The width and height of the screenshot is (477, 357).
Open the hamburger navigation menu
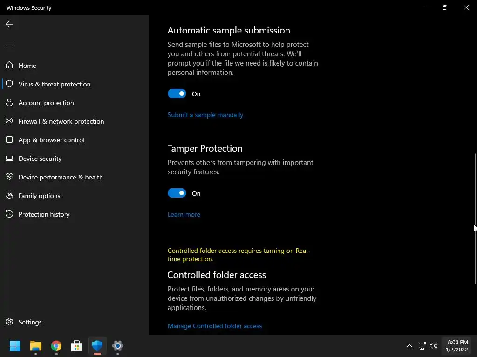pos(9,43)
